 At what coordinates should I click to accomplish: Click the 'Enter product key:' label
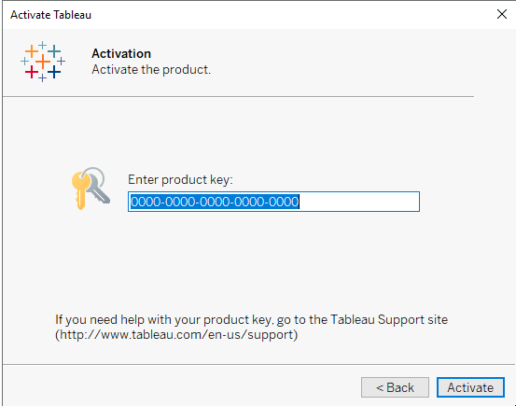(x=180, y=179)
